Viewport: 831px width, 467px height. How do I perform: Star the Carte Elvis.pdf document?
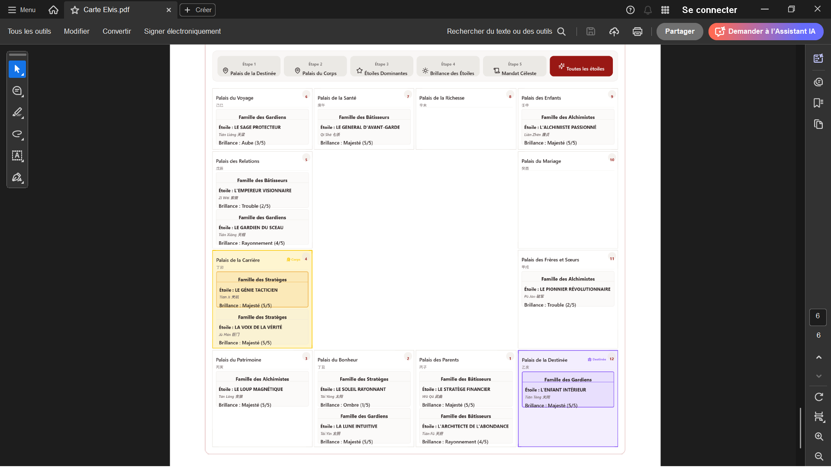75,10
